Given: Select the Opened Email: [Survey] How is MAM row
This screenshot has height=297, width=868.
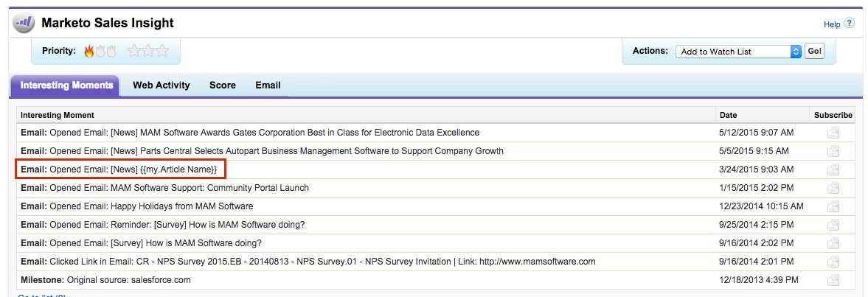Looking at the screenshot, I should point(141,242).
